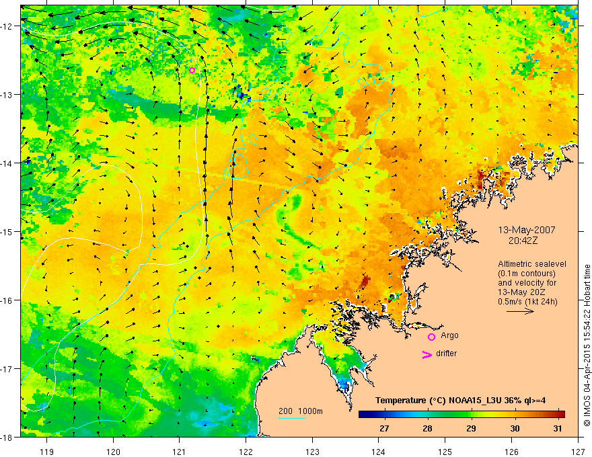Click latitude axis label '-13'
Screen dimensions: 592x457
coord(7,95)
